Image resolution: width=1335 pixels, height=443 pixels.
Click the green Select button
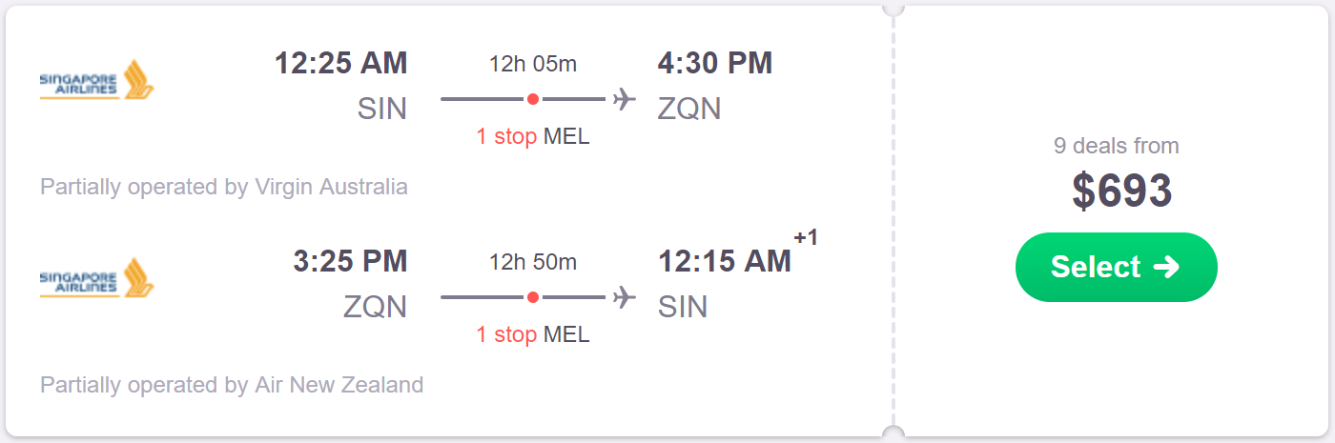pos(1116,267)
